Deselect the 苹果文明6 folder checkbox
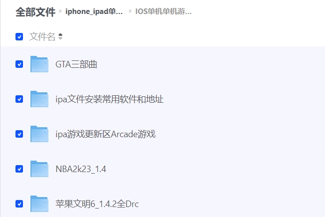The width and height of the screenshot is (325, 217). click(19, 204)
